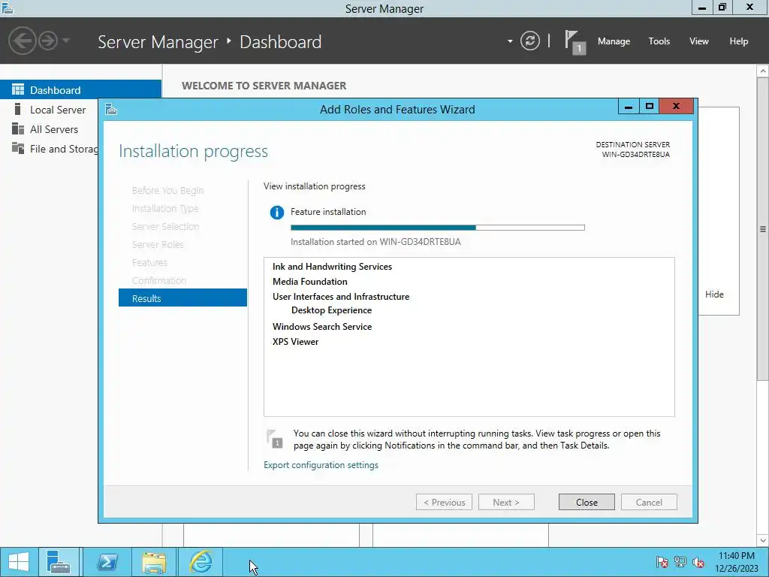The image size is (769, 577).
Task: Select the Results step in wizard
Action: 182,298
